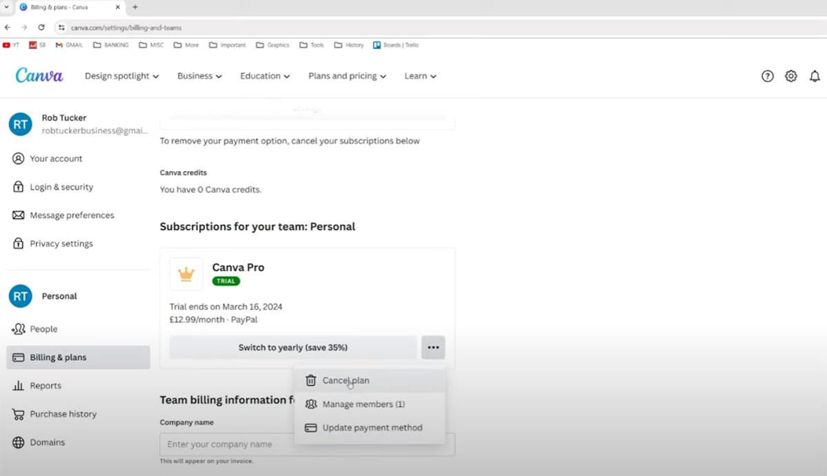This screenshot has width=827, height=476.
Task: Open the MISC bookmarks folder
Action: pyautogui.click(x=152, y=45)
